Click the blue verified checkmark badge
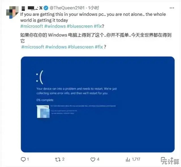The width and height of the screenshot is (181, 167). click(46, 8)
